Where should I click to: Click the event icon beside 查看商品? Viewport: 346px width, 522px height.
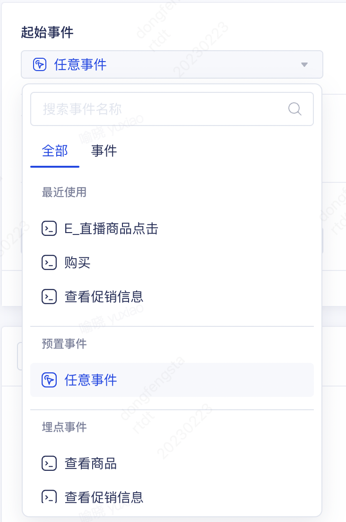coord(49,463)
